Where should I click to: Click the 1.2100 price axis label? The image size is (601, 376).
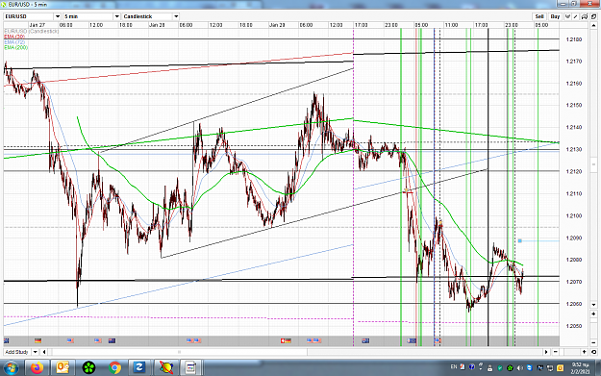(x=574, y=215)
